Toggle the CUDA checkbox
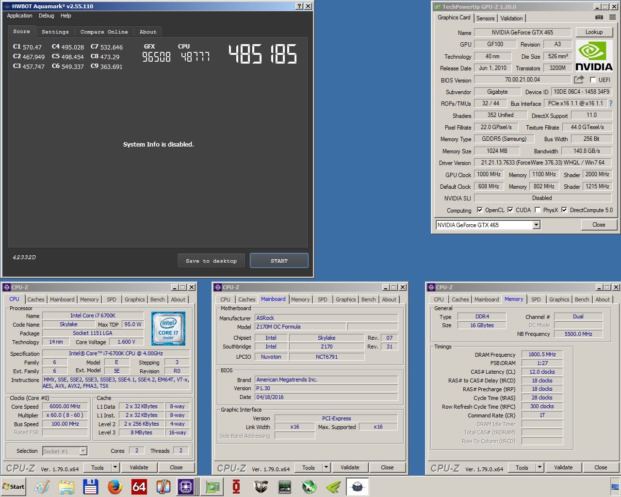 (510, 210)
